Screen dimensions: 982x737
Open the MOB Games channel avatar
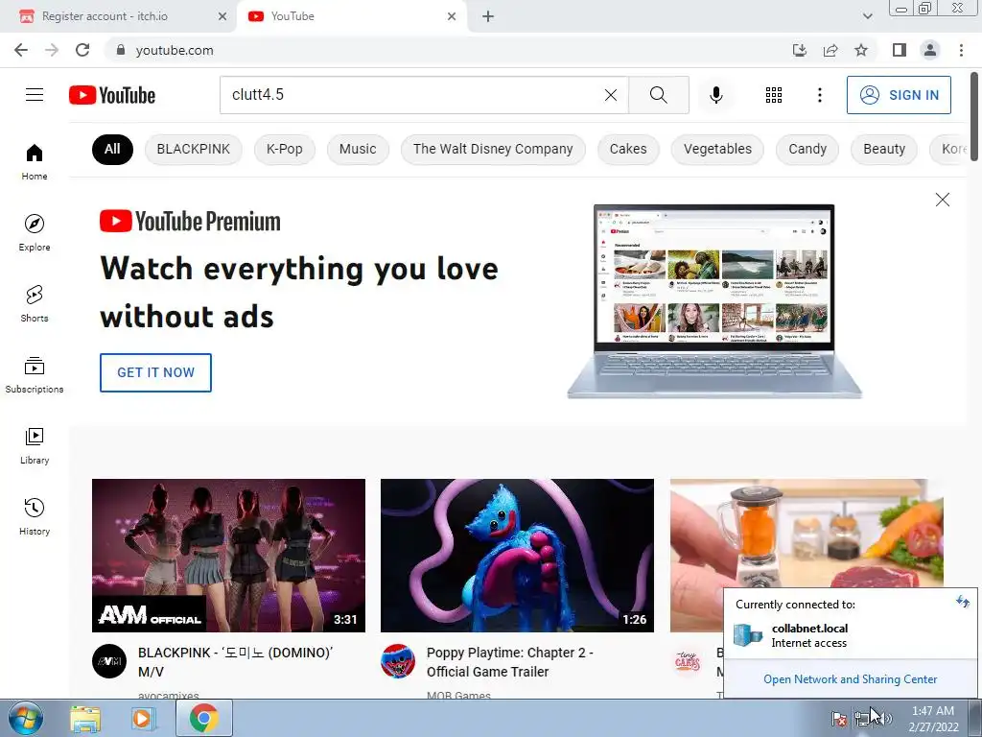pos(398,660)
